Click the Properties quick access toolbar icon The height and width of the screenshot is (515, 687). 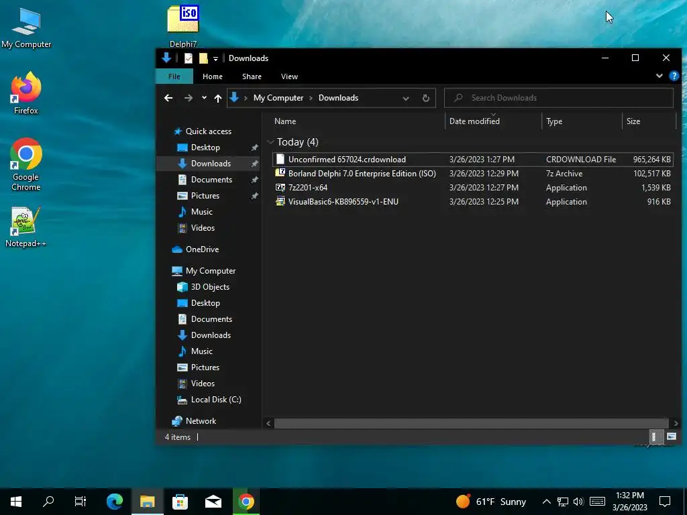(189, 58)
